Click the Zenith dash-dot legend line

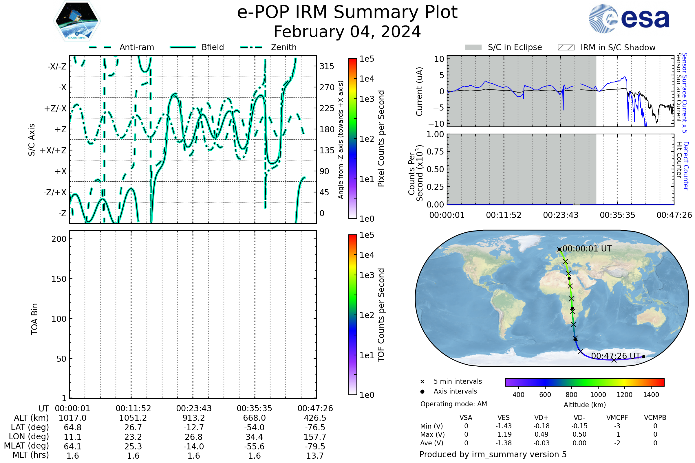[x=251, y=47]
